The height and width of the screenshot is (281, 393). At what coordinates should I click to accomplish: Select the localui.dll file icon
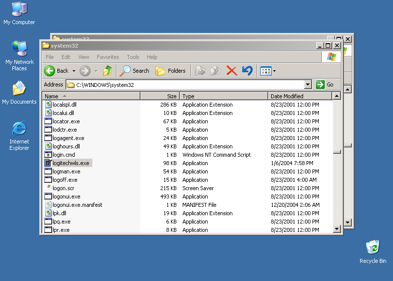pyautogui.click(x=48, y=112)
